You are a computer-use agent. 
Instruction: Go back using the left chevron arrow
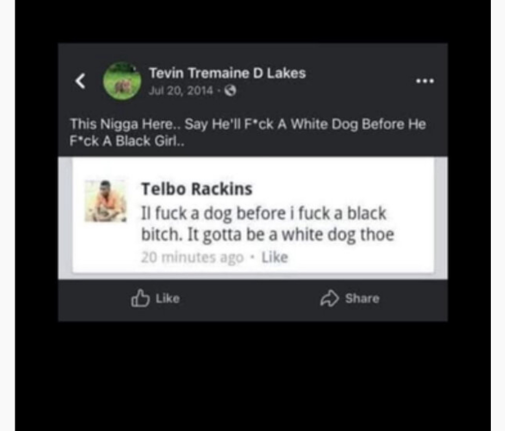pos(80,81)
